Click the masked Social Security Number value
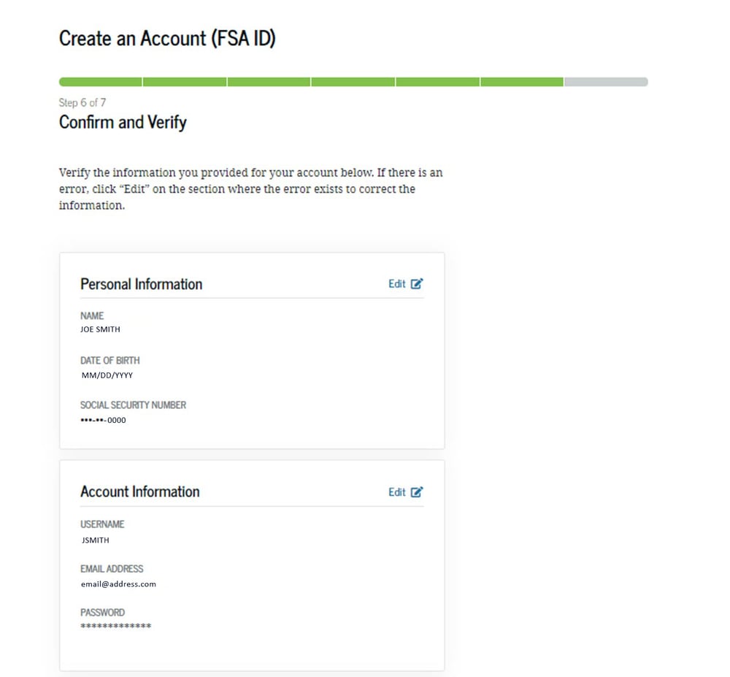 point(103,420)
